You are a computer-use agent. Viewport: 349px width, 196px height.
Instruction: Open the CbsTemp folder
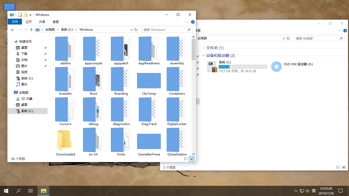pos(149,81)
